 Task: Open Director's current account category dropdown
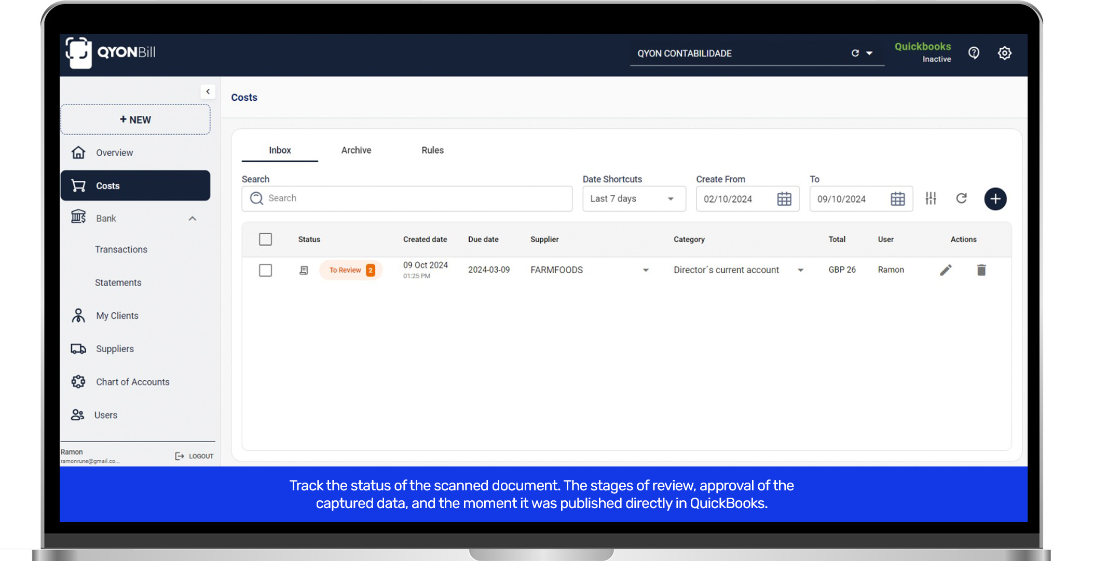[x=800, y=270]
